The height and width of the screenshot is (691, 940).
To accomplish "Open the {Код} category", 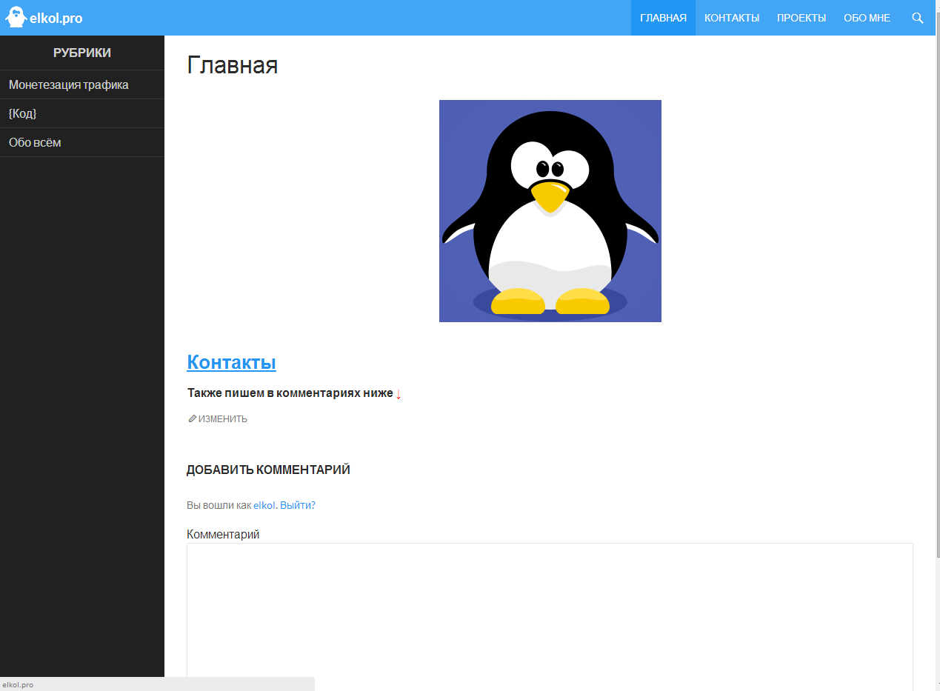I will (22, 113).
